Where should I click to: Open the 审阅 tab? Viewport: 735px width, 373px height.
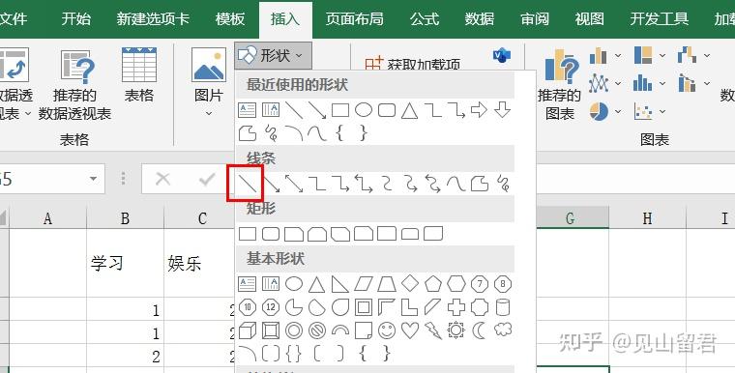(x=535, y=19)
